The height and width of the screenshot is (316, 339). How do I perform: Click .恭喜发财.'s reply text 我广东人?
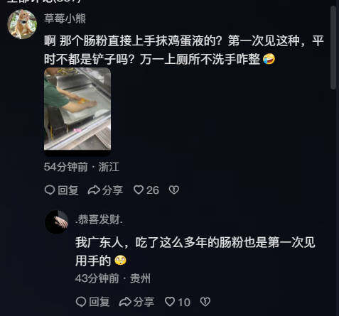pyautogui.click(x=195, y=251)
